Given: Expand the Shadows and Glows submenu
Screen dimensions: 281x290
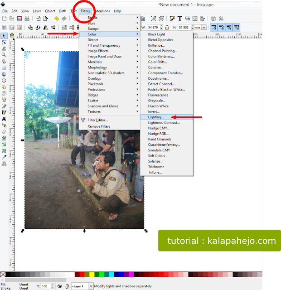Looking at the screenshot, I should [109, 106].
